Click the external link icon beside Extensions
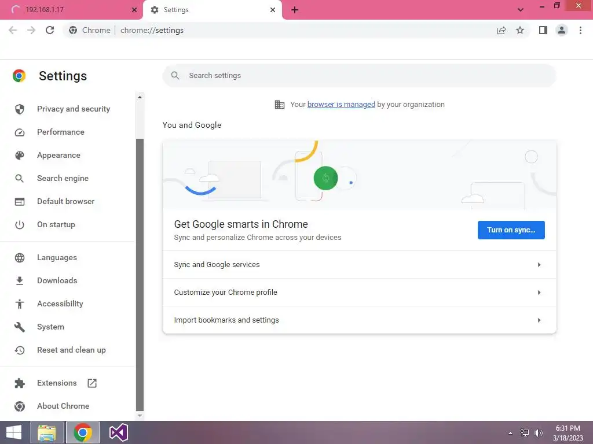 [x=92, y=383]
